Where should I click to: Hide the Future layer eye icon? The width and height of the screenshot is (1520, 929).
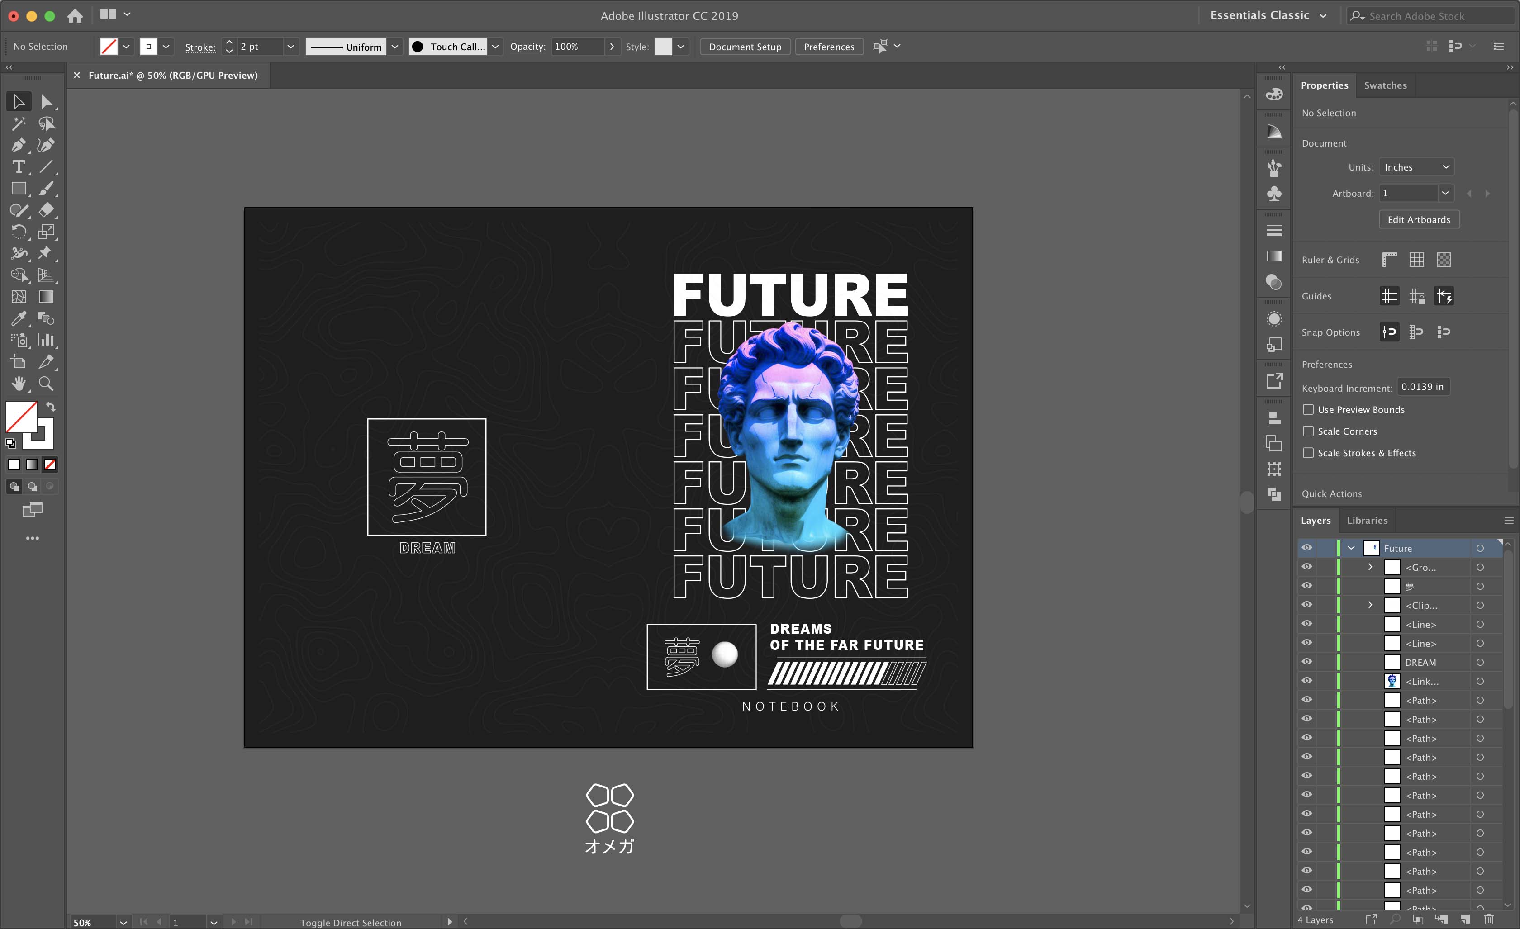(x=1306, y=548)
